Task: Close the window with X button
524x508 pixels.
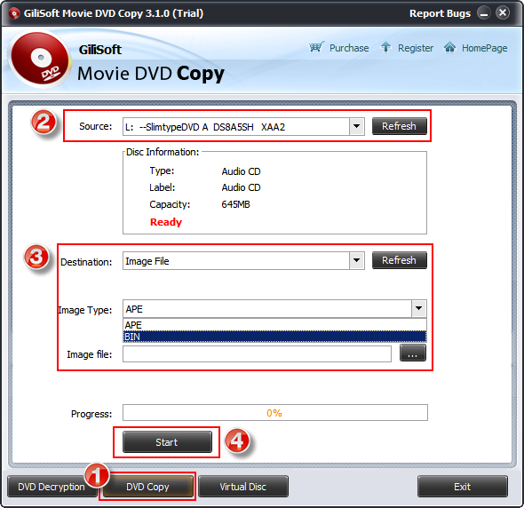Action: (503, 13)
